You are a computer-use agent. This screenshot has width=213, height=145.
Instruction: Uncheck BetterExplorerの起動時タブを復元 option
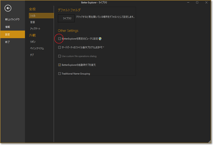click(x=60, y=65)
